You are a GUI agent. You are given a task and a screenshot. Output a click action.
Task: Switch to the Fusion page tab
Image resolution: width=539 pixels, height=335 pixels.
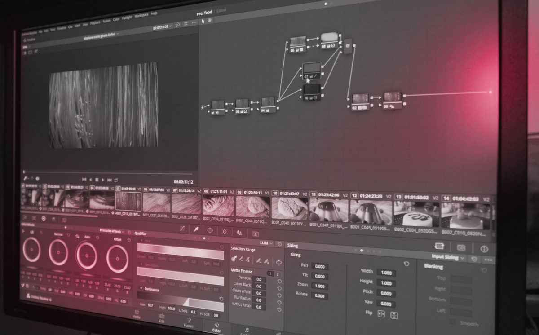coord(188,322)
